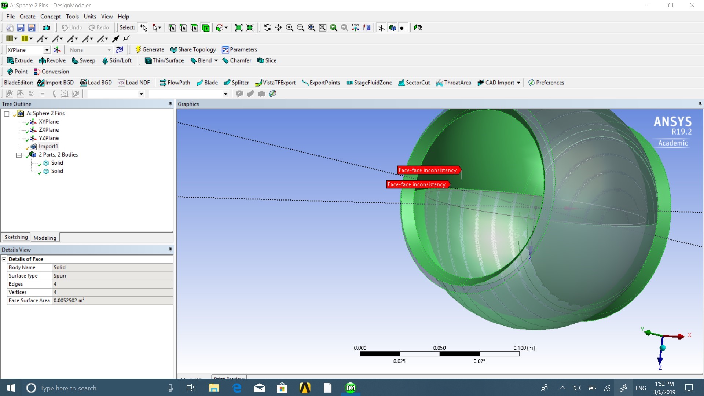Click the Rotate view icon

point(267,27)
